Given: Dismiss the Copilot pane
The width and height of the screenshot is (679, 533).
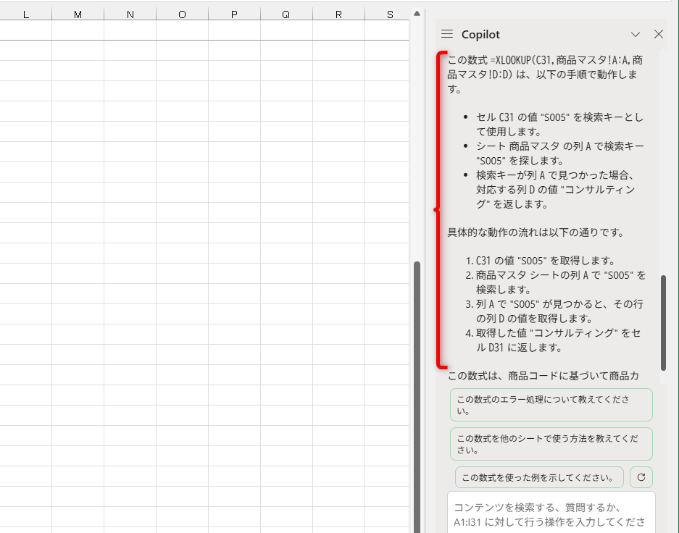Looking at the screenshot, I should click(x=658, y=34).
